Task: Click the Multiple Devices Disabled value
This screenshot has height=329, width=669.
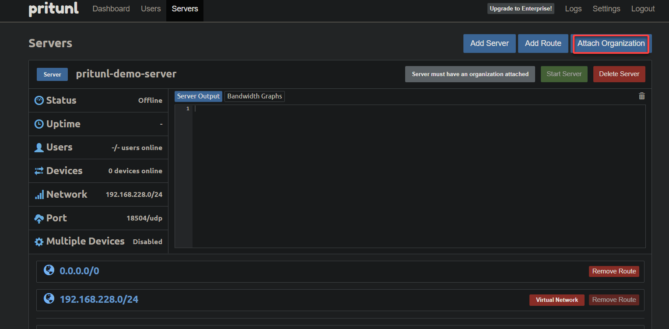Action: click(x=147, y=241)
